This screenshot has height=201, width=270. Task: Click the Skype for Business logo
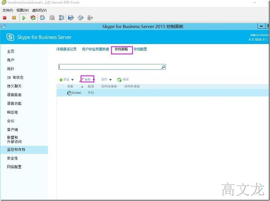(10, 37)
